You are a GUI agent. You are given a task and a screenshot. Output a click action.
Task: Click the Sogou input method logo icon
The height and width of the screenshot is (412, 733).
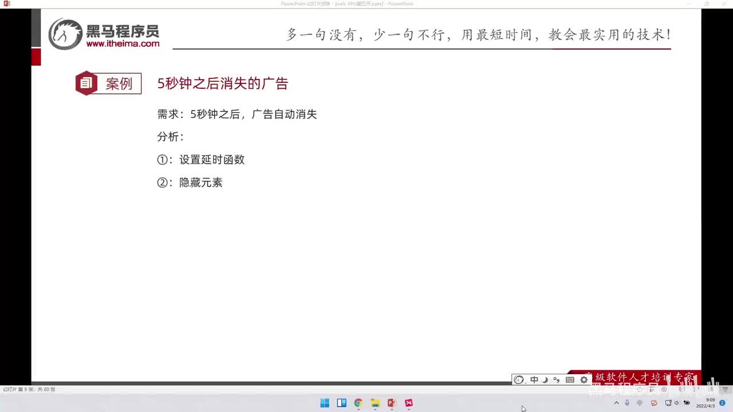tap(519, 379)
